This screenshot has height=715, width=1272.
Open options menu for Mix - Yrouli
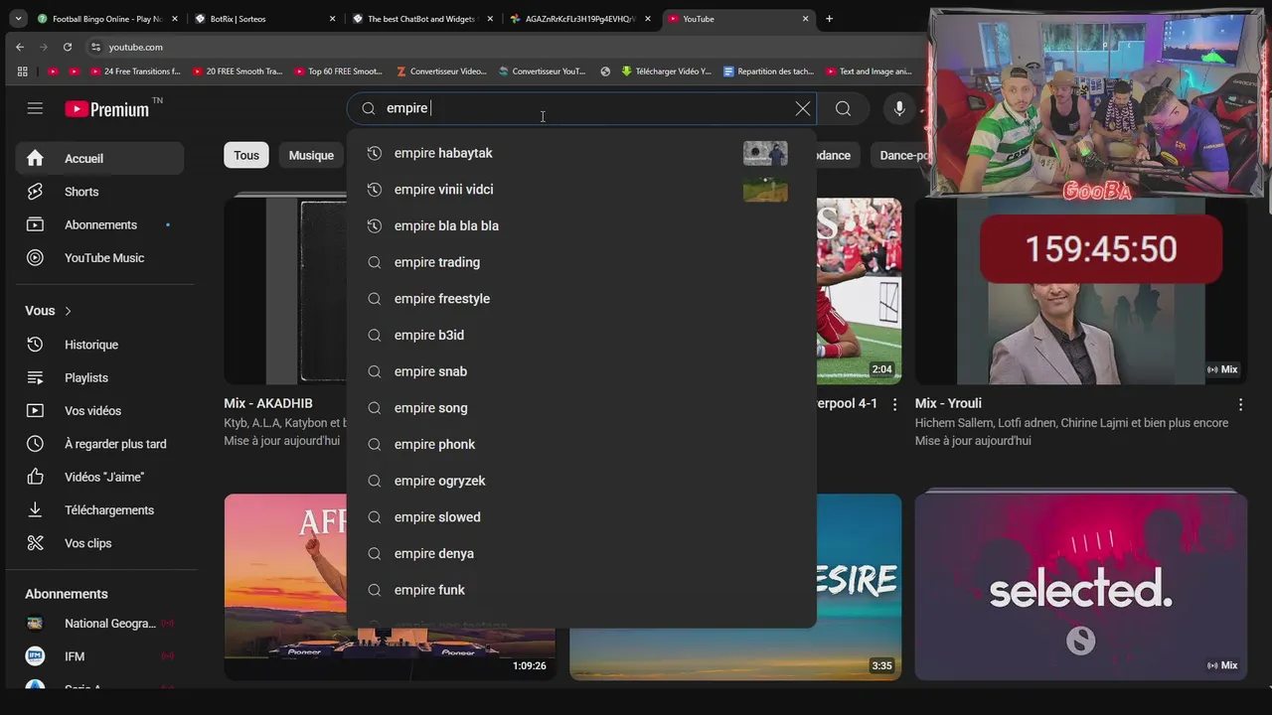(x=1240, y=404)
